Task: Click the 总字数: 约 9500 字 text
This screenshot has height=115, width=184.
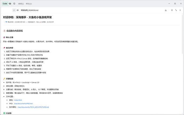Action: tap(47, 22)
